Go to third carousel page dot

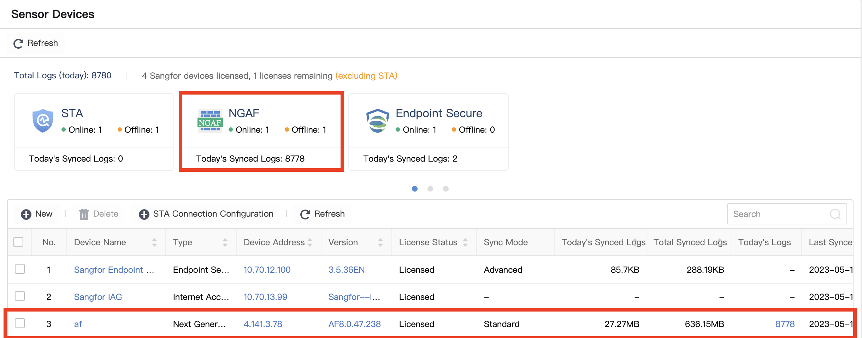click(446, 189)
